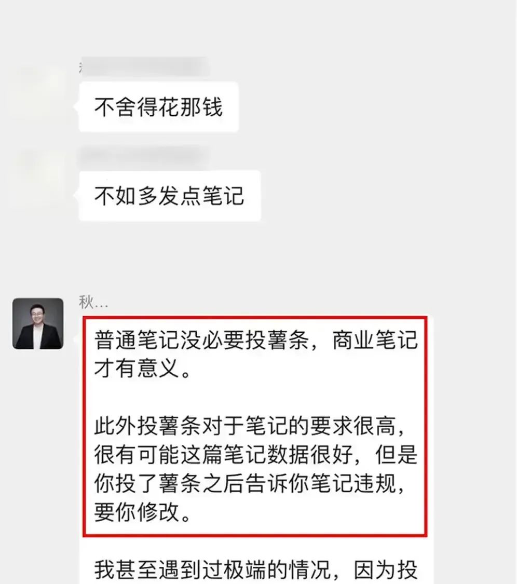517x584 pixels.
Task: Click the text line "才有意义。"
Action: [x=143, y=369]
